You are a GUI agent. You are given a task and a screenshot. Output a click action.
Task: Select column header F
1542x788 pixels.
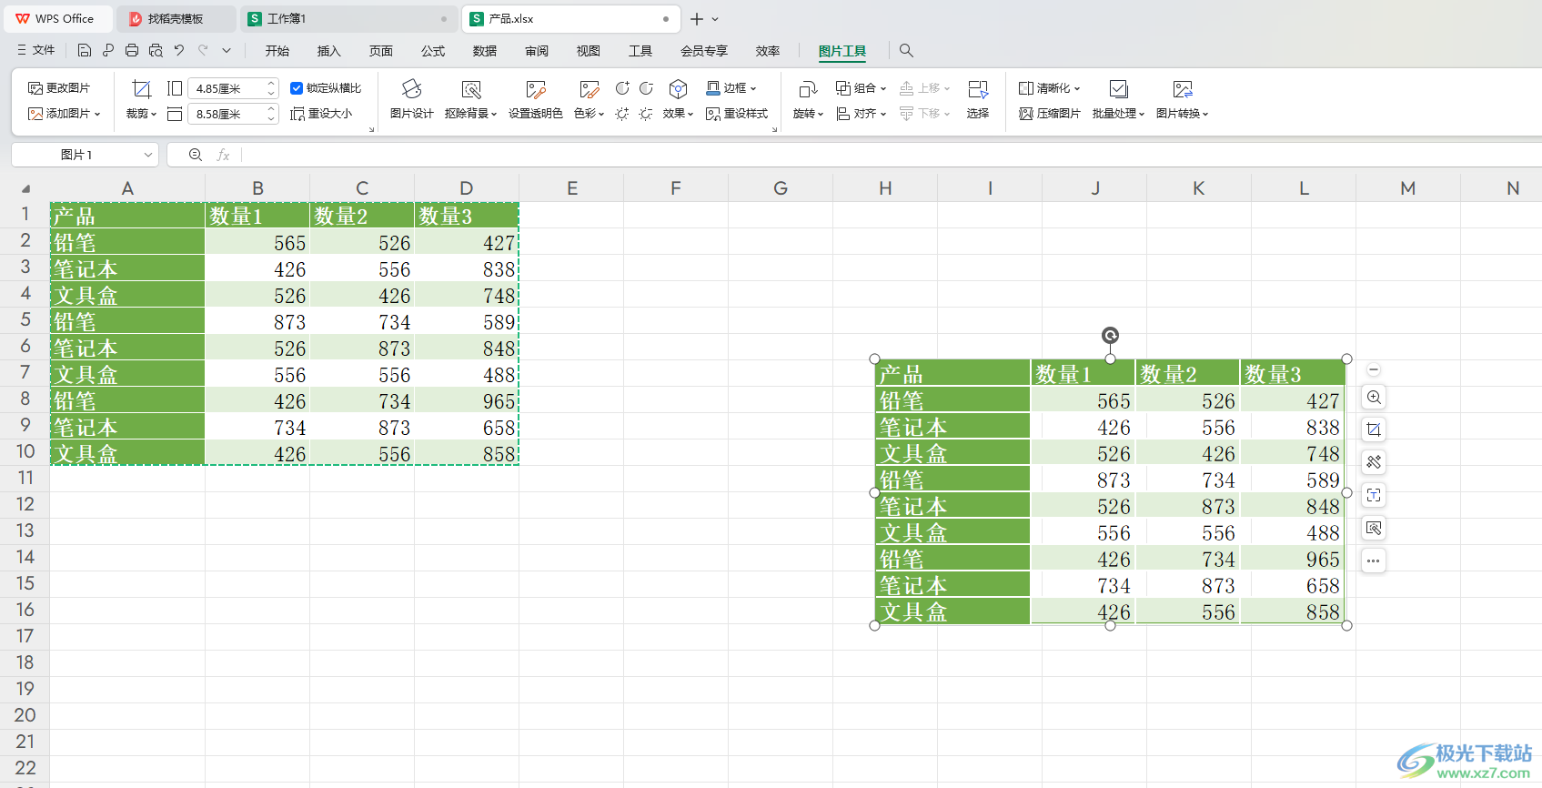(x=676, y=188)
